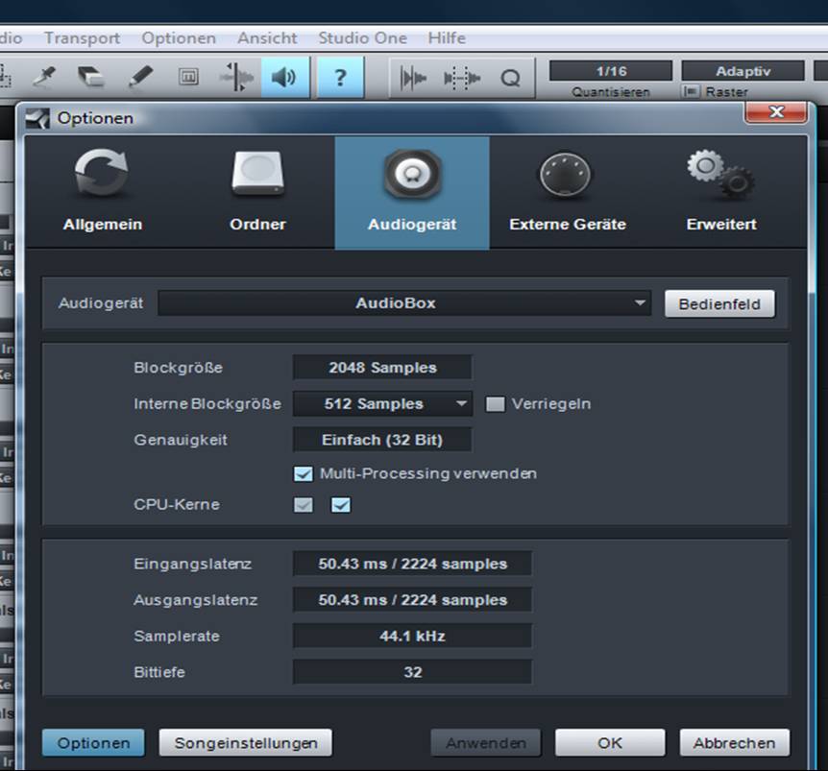
Task: Toggle the Listen speaker tool
Action: 285,78
